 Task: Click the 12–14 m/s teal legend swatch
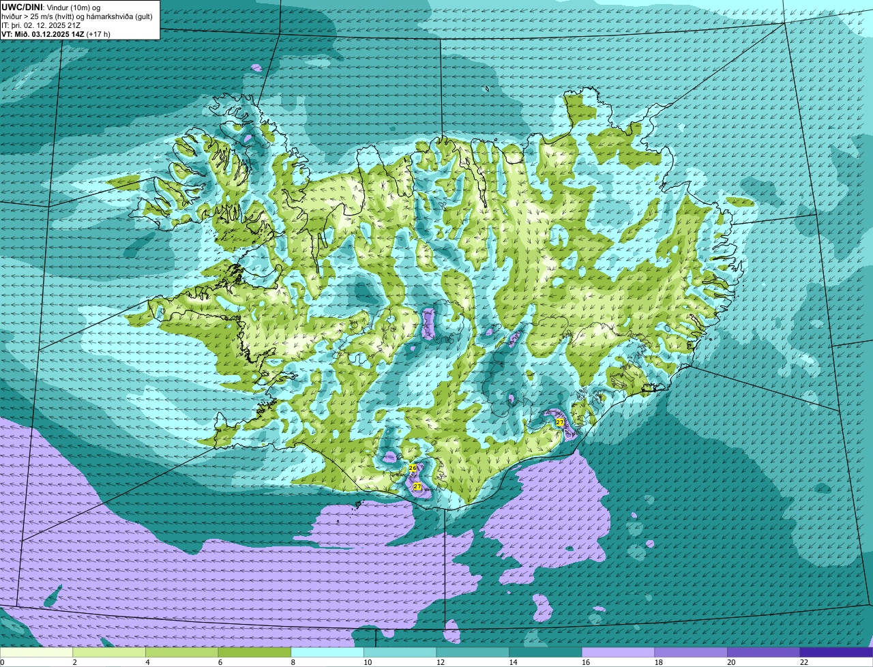[473, 652]
